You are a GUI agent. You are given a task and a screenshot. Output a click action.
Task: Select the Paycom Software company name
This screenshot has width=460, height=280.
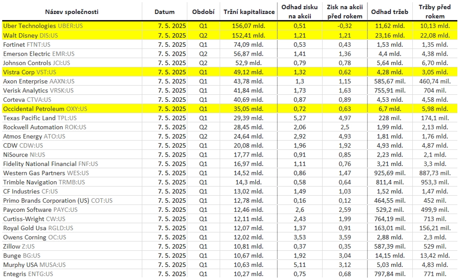(x=27, y=210)
